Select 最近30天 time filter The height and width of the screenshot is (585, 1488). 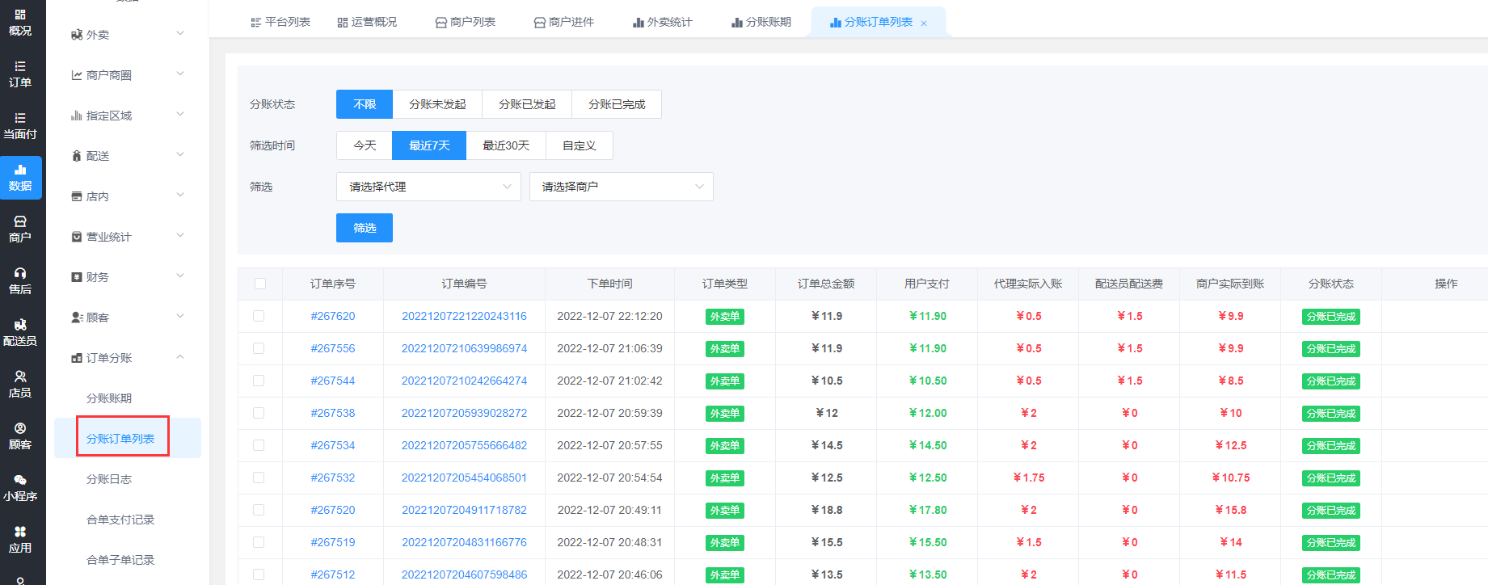click(506, 145)
